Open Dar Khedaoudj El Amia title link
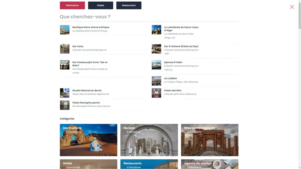 [90, 64]
